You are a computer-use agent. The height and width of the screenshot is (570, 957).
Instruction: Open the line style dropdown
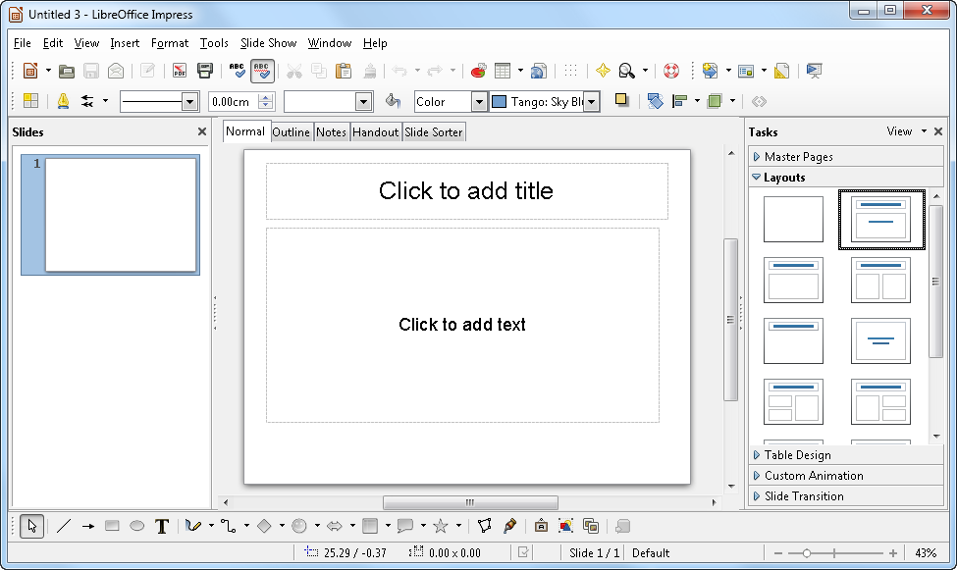click(x=189, y=102)
